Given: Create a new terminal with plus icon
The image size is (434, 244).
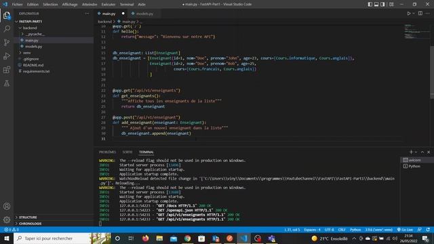Looking at the screenshot, I should click(x=411, y=152).
